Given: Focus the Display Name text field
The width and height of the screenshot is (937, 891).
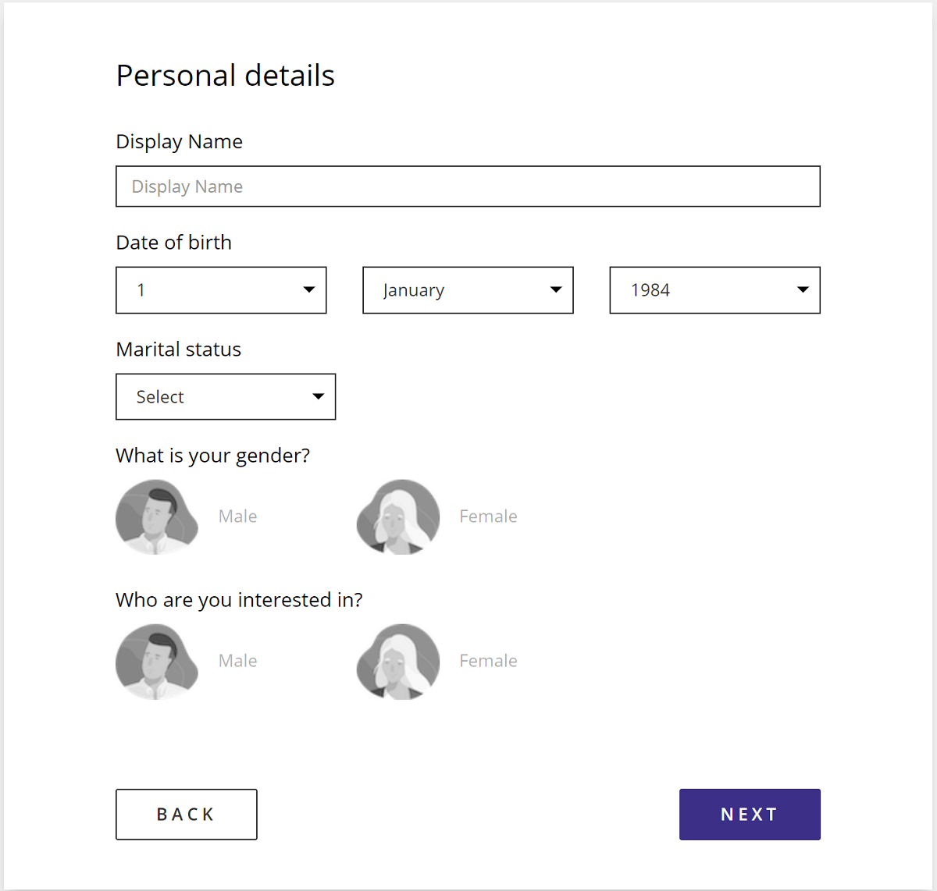Looking at the screenshot, I should [x=468, y=186].
